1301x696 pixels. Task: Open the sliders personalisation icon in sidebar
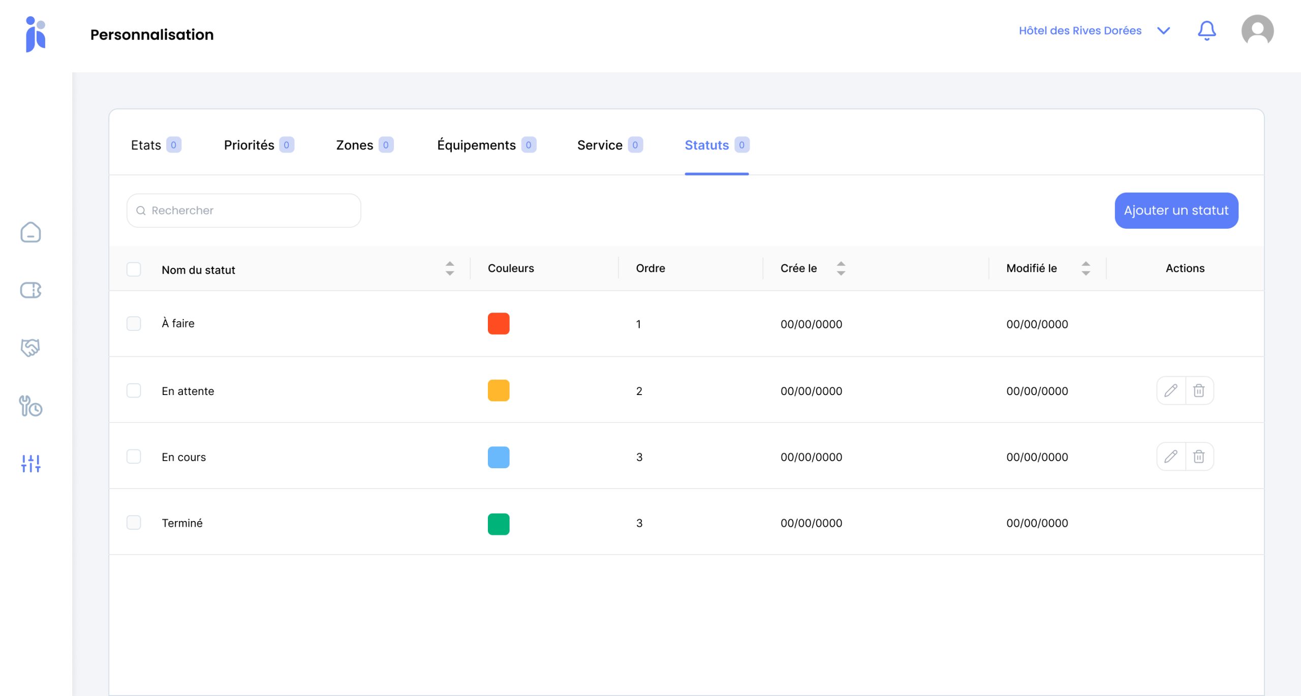[x=30, y=464]
